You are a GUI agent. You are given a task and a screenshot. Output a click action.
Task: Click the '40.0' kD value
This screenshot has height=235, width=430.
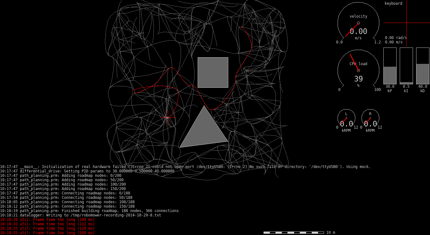(423, 87)
